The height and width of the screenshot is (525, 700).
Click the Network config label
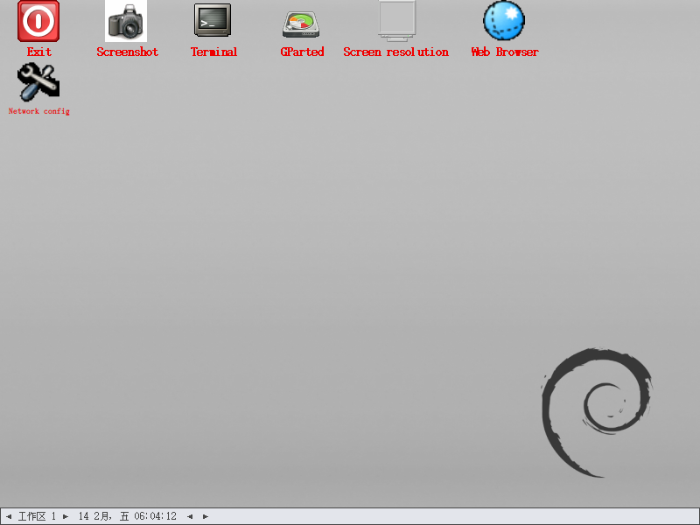pos(38,111)
